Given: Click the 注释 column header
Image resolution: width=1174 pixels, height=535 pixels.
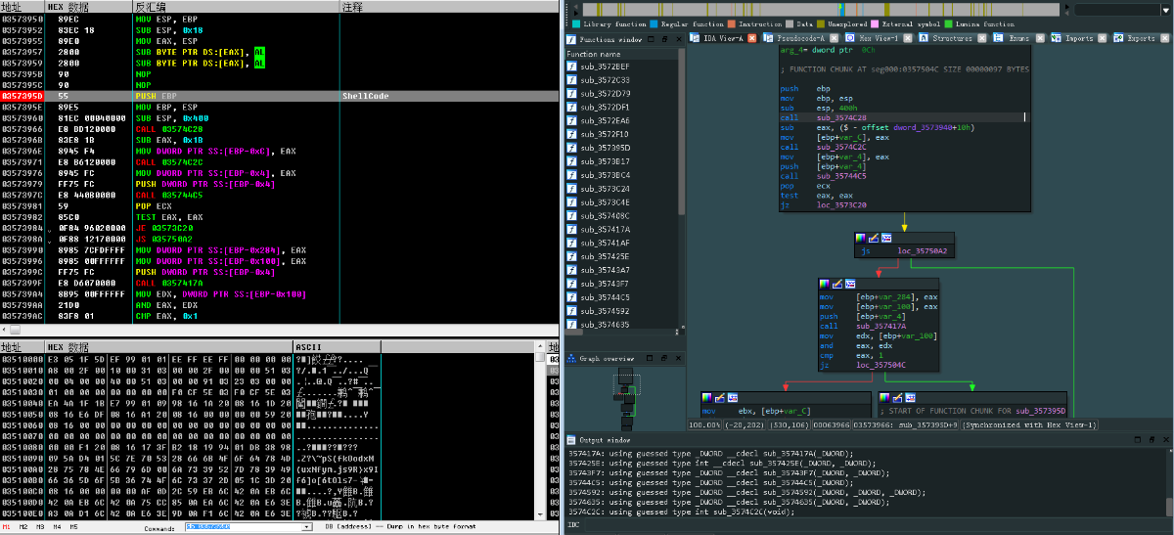Looking at the screenshot, I should (448, 7).
